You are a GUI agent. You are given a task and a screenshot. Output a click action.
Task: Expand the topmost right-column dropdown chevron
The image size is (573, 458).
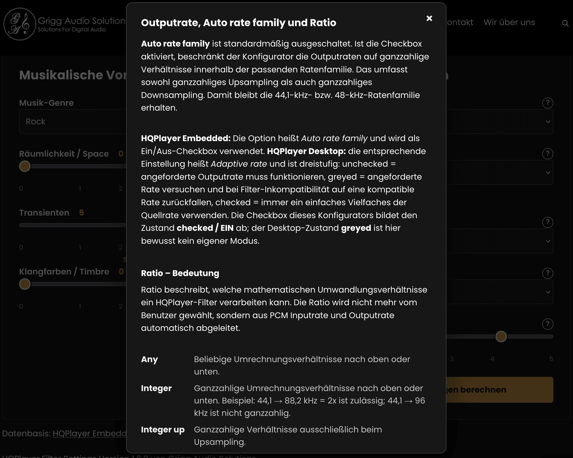548,122
